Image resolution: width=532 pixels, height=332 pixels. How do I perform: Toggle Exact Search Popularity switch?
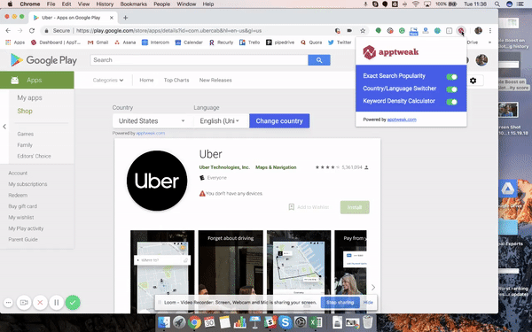pyautogui.click(x=451, y=77)
